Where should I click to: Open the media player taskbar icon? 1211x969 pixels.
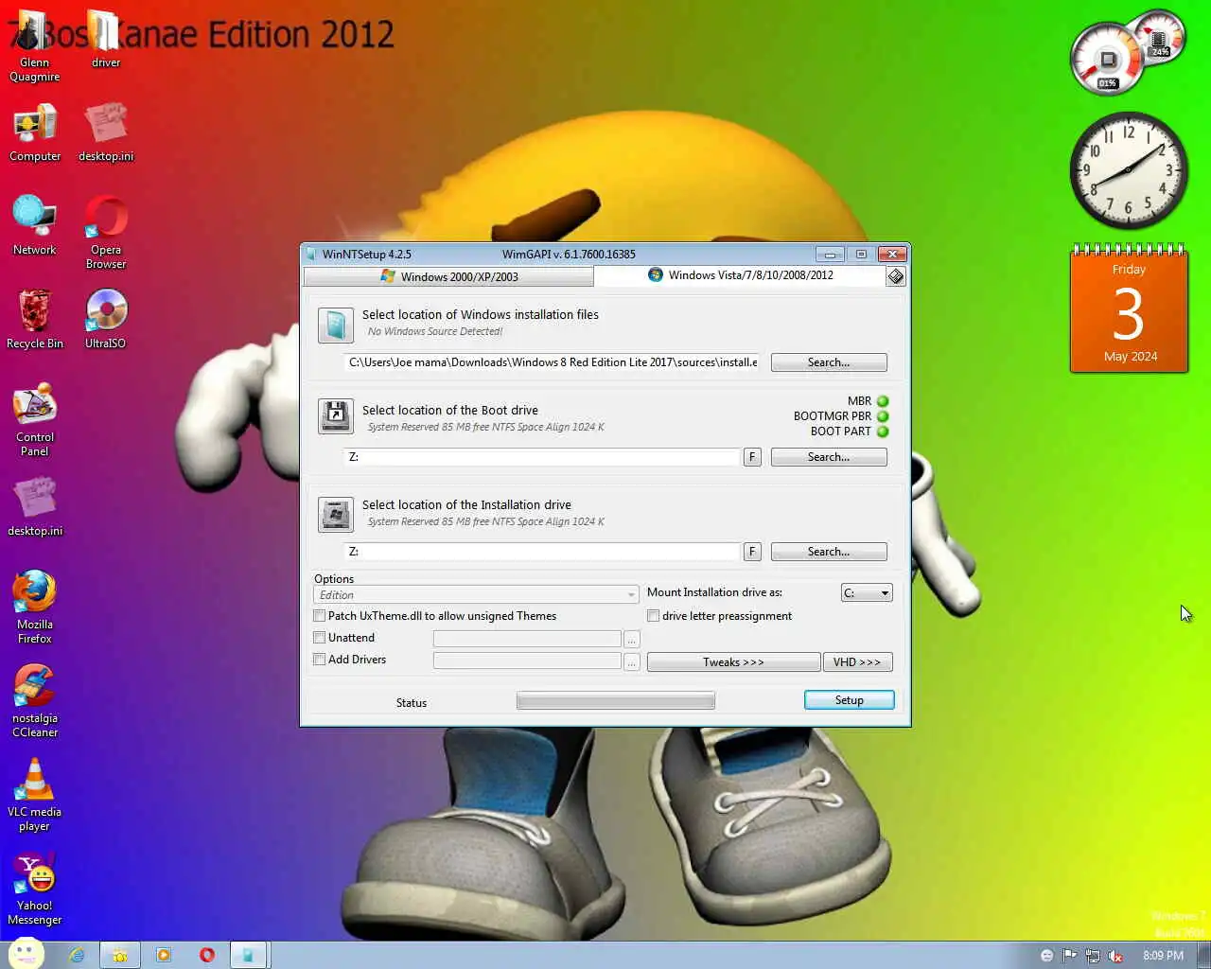[x=164, y=955]
